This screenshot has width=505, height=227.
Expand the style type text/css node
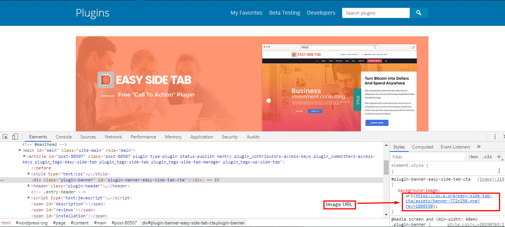tap(29, 174)
